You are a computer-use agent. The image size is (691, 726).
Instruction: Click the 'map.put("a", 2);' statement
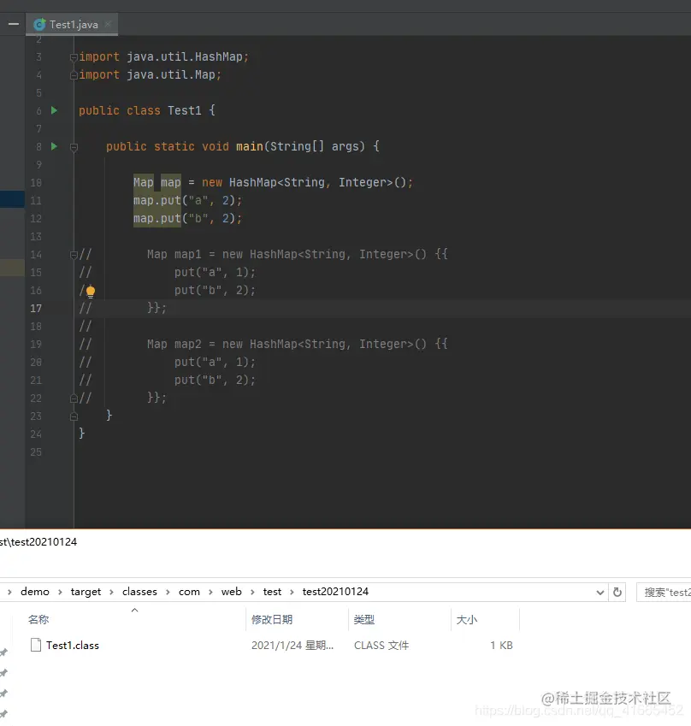coord(187,200)
